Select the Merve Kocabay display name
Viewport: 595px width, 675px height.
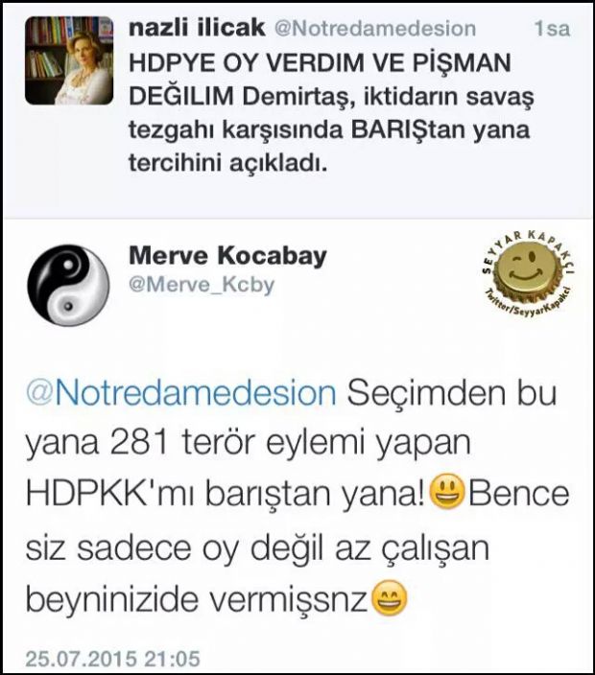227,256
